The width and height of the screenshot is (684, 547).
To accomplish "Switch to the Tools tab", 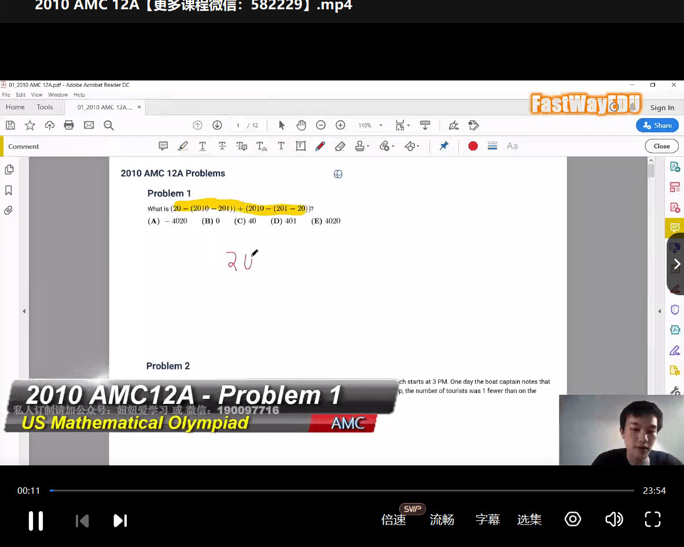I will pos(45,107).
